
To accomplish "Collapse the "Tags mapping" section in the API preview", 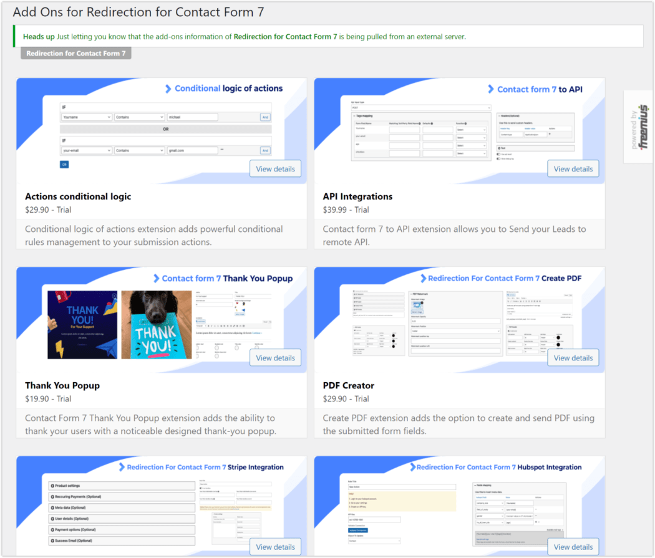I will [354, 115].
